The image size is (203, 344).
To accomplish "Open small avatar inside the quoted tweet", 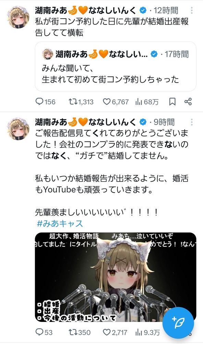I will coord(47,54).
